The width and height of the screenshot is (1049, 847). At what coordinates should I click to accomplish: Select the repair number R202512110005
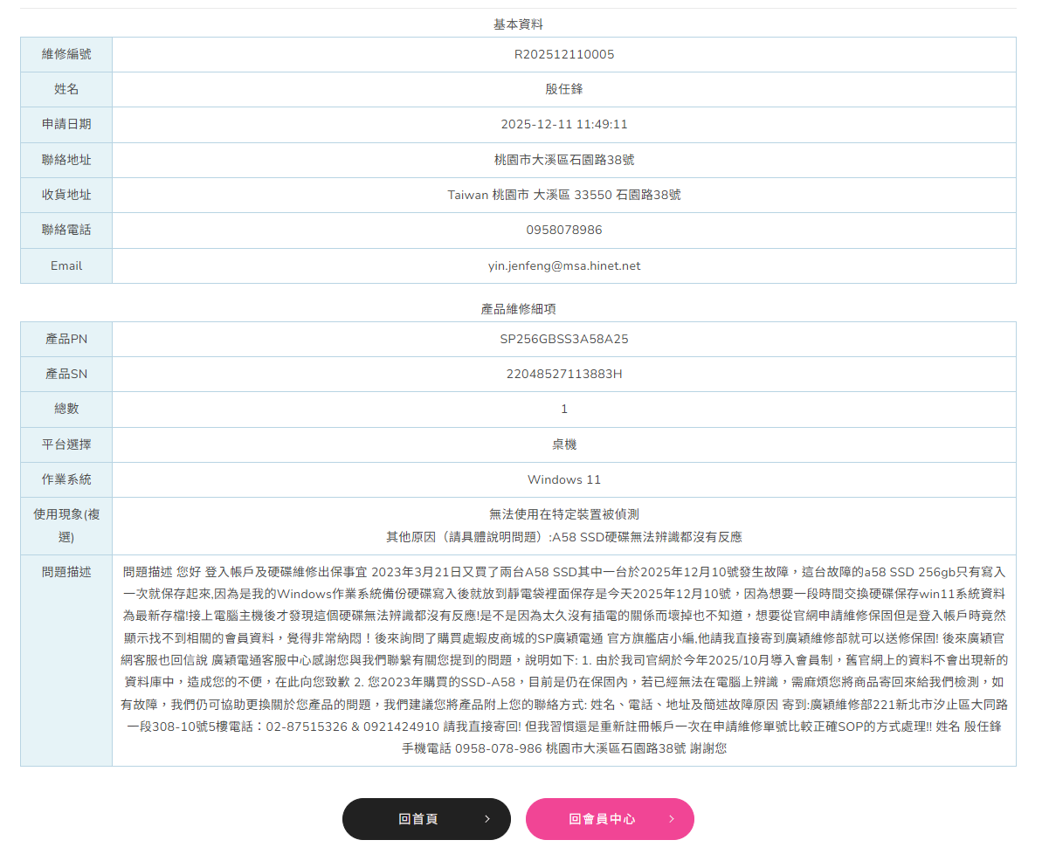(x=563, y=55)
